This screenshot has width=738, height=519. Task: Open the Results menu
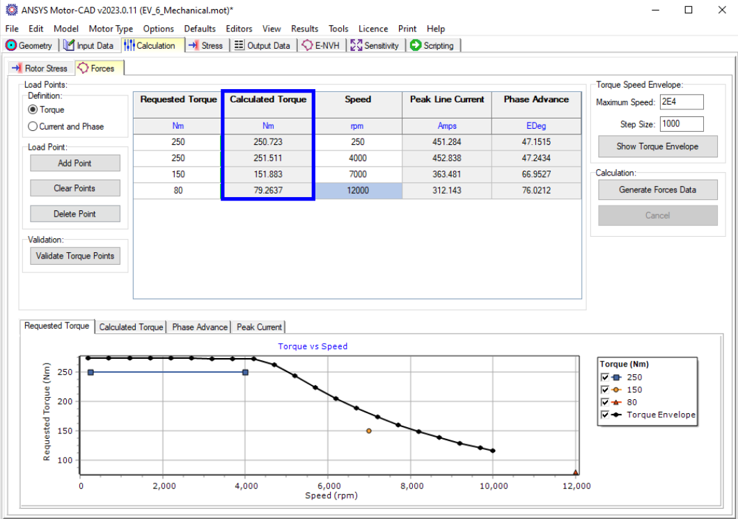[304, 29]
